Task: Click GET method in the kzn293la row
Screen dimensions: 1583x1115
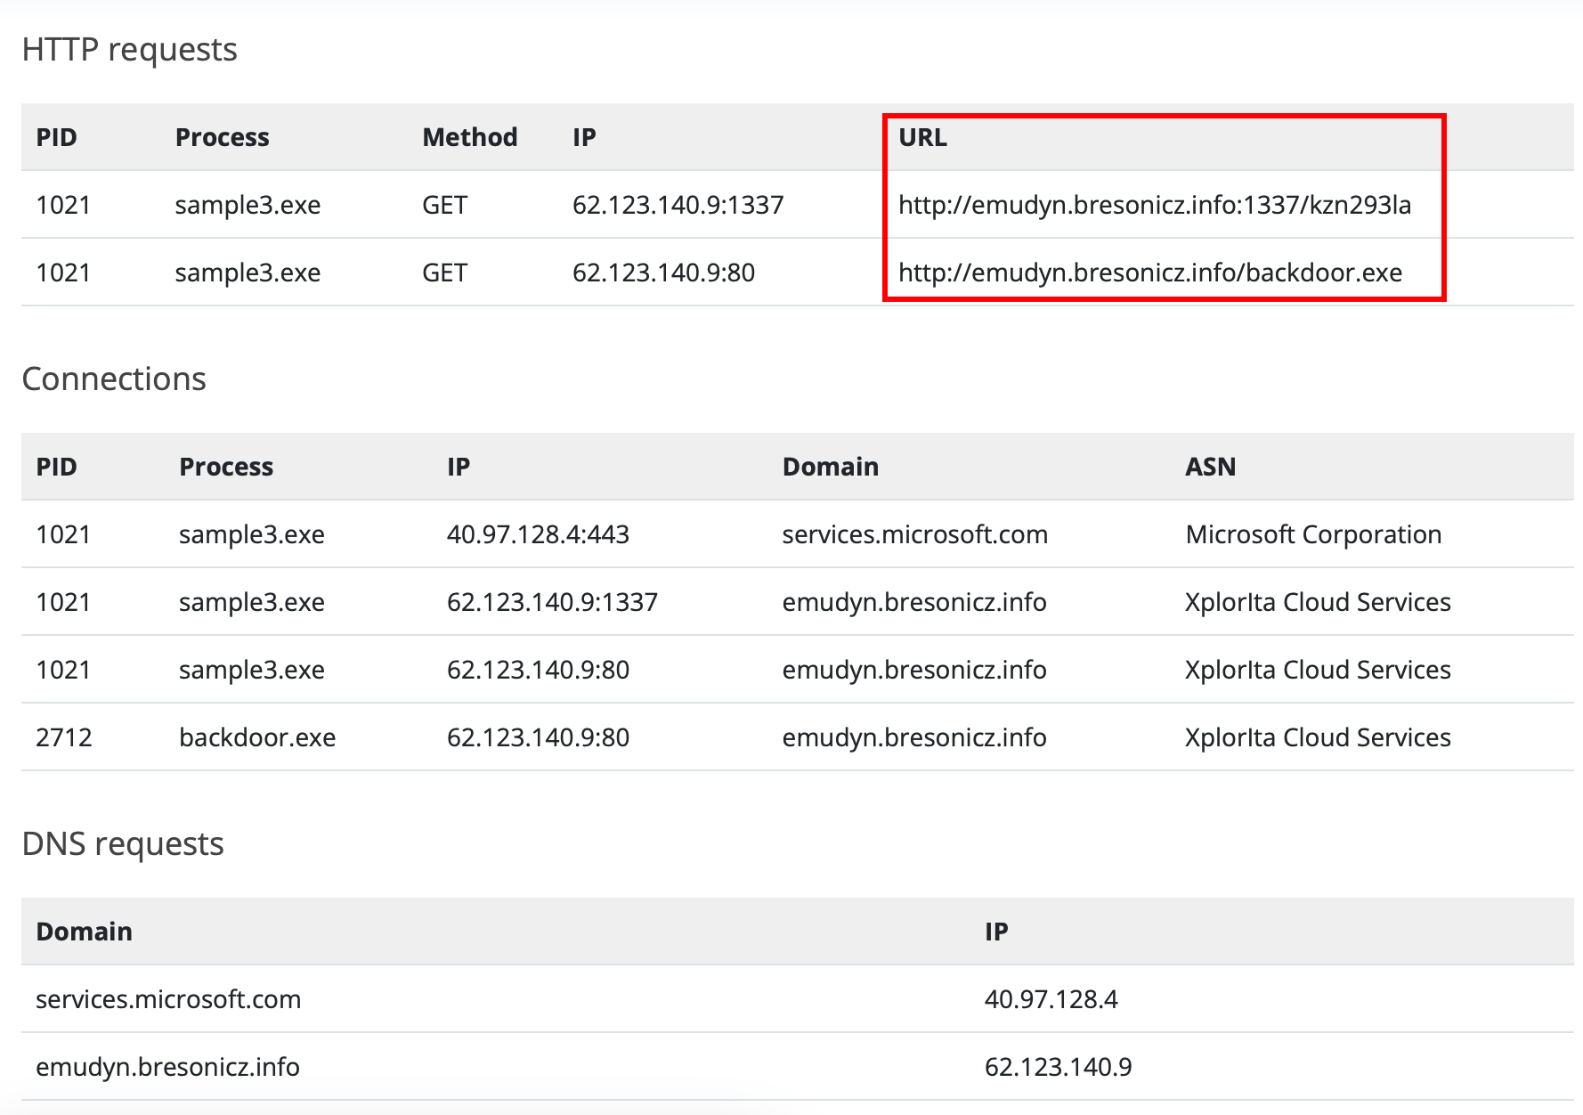Action: 444,205
